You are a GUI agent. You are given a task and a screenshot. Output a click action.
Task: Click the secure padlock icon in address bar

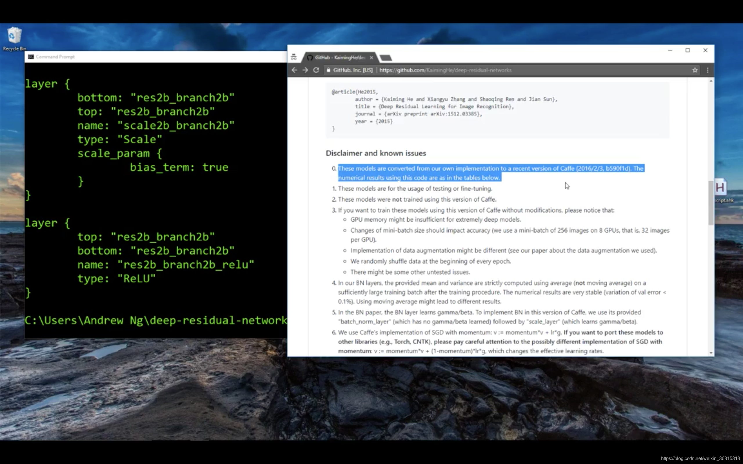pyautogui.click(x=329, y=70)
